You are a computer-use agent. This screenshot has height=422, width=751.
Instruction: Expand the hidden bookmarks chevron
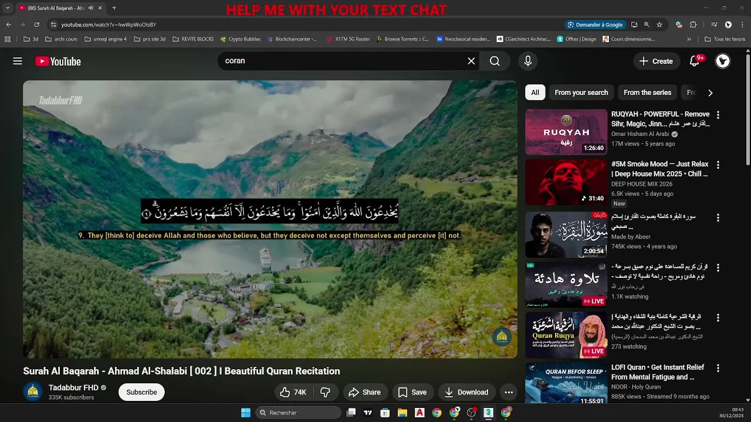click(689, 39)
